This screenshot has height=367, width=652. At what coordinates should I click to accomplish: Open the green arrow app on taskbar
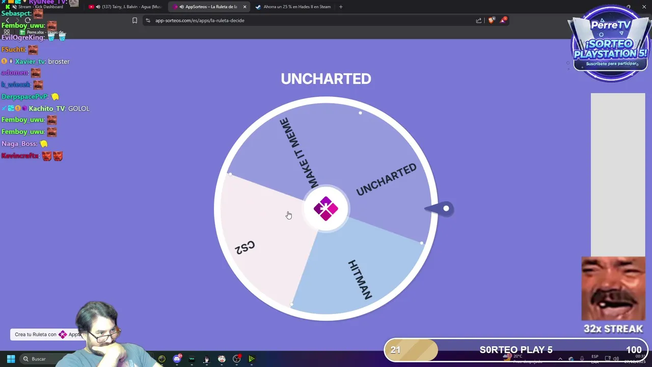(252, 359)
